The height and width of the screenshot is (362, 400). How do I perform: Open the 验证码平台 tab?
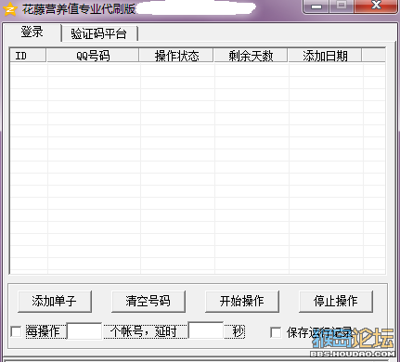point(99,33)
